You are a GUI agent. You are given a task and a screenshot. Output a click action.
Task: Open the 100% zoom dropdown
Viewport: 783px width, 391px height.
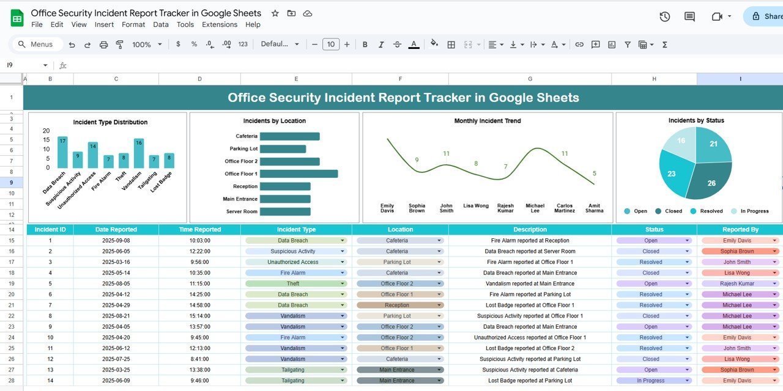coord(147,45)
